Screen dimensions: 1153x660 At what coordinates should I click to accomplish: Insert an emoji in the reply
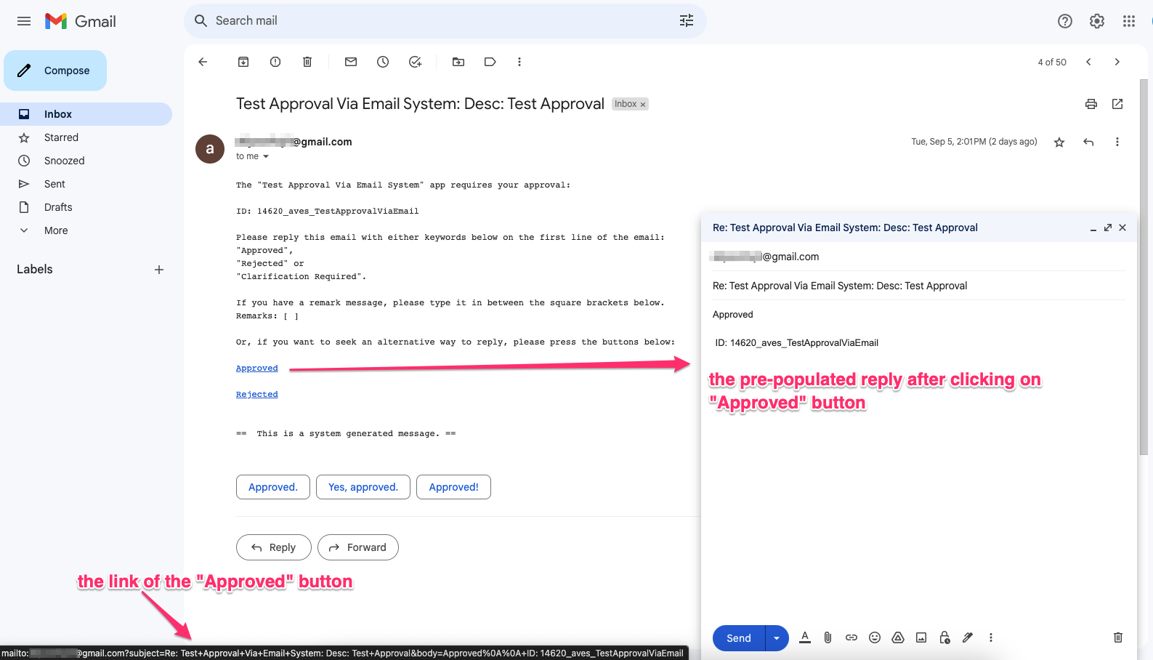[x=875, y=637]
